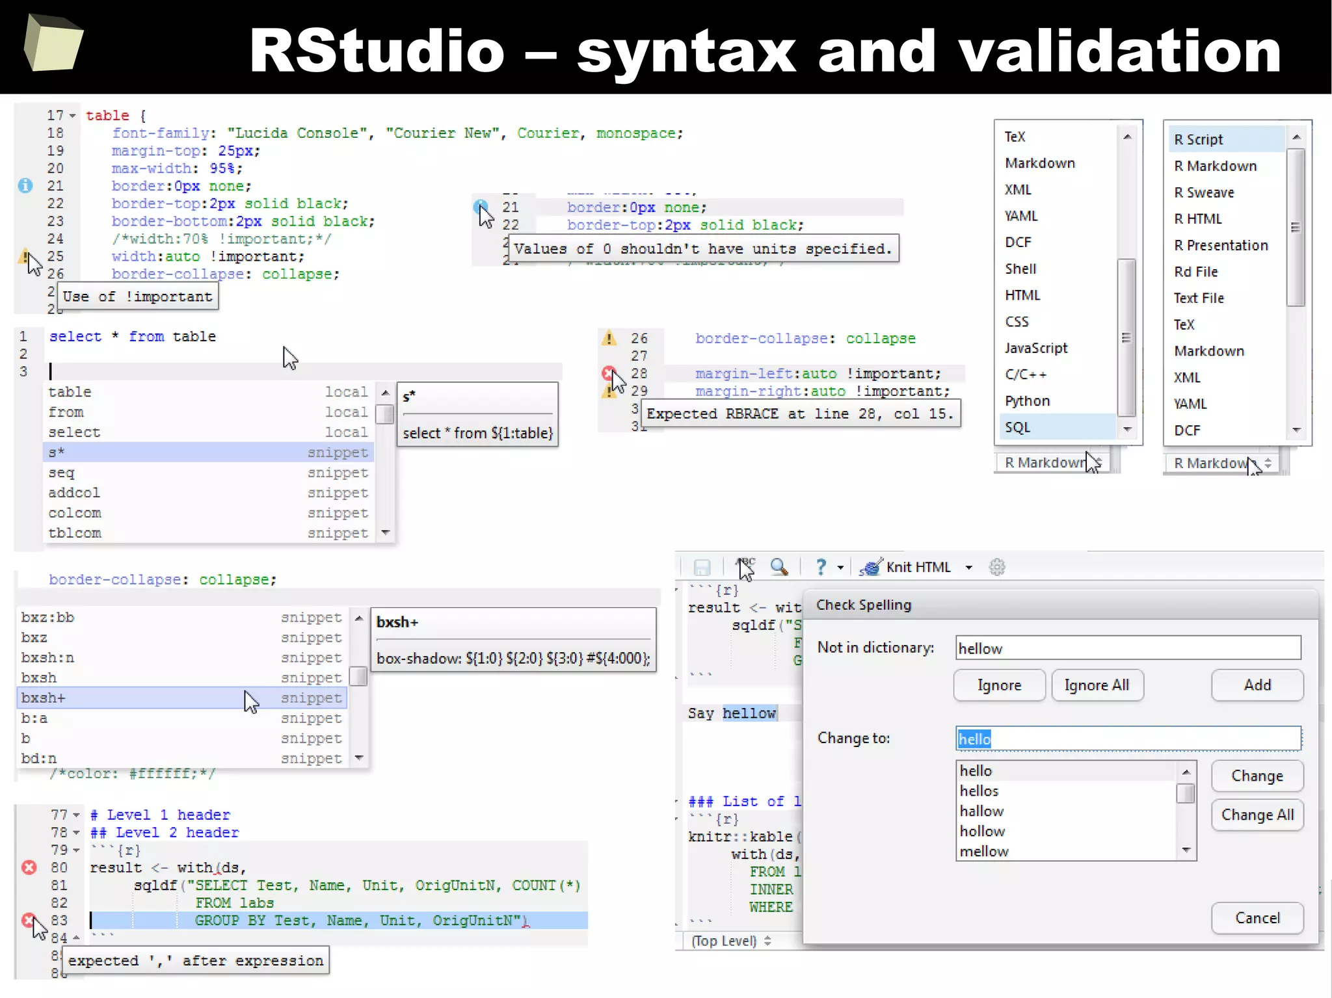Select 'b:a' snippet in CSS completion list
The image size is (1332, 998).
(182, 718)
